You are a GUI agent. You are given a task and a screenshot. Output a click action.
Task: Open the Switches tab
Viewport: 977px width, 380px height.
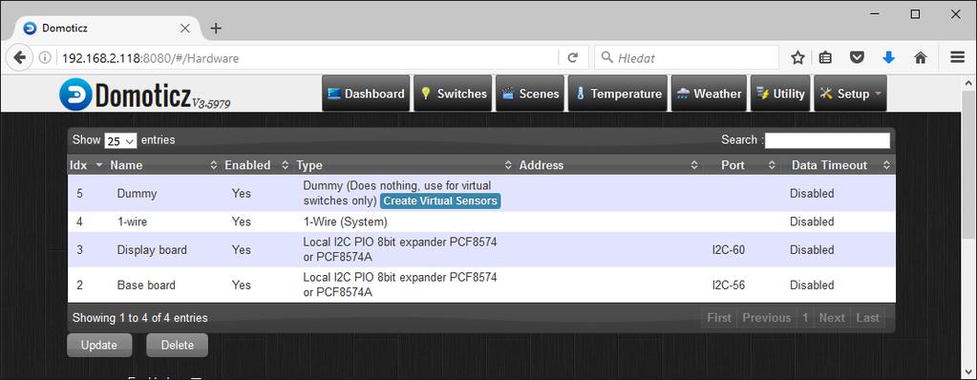[x=453, y=94]
